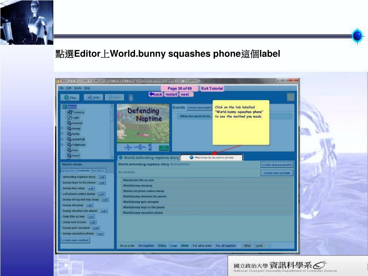Click the object tree scrollbar up arrow
368x276 pixels.
coord(112,106)
